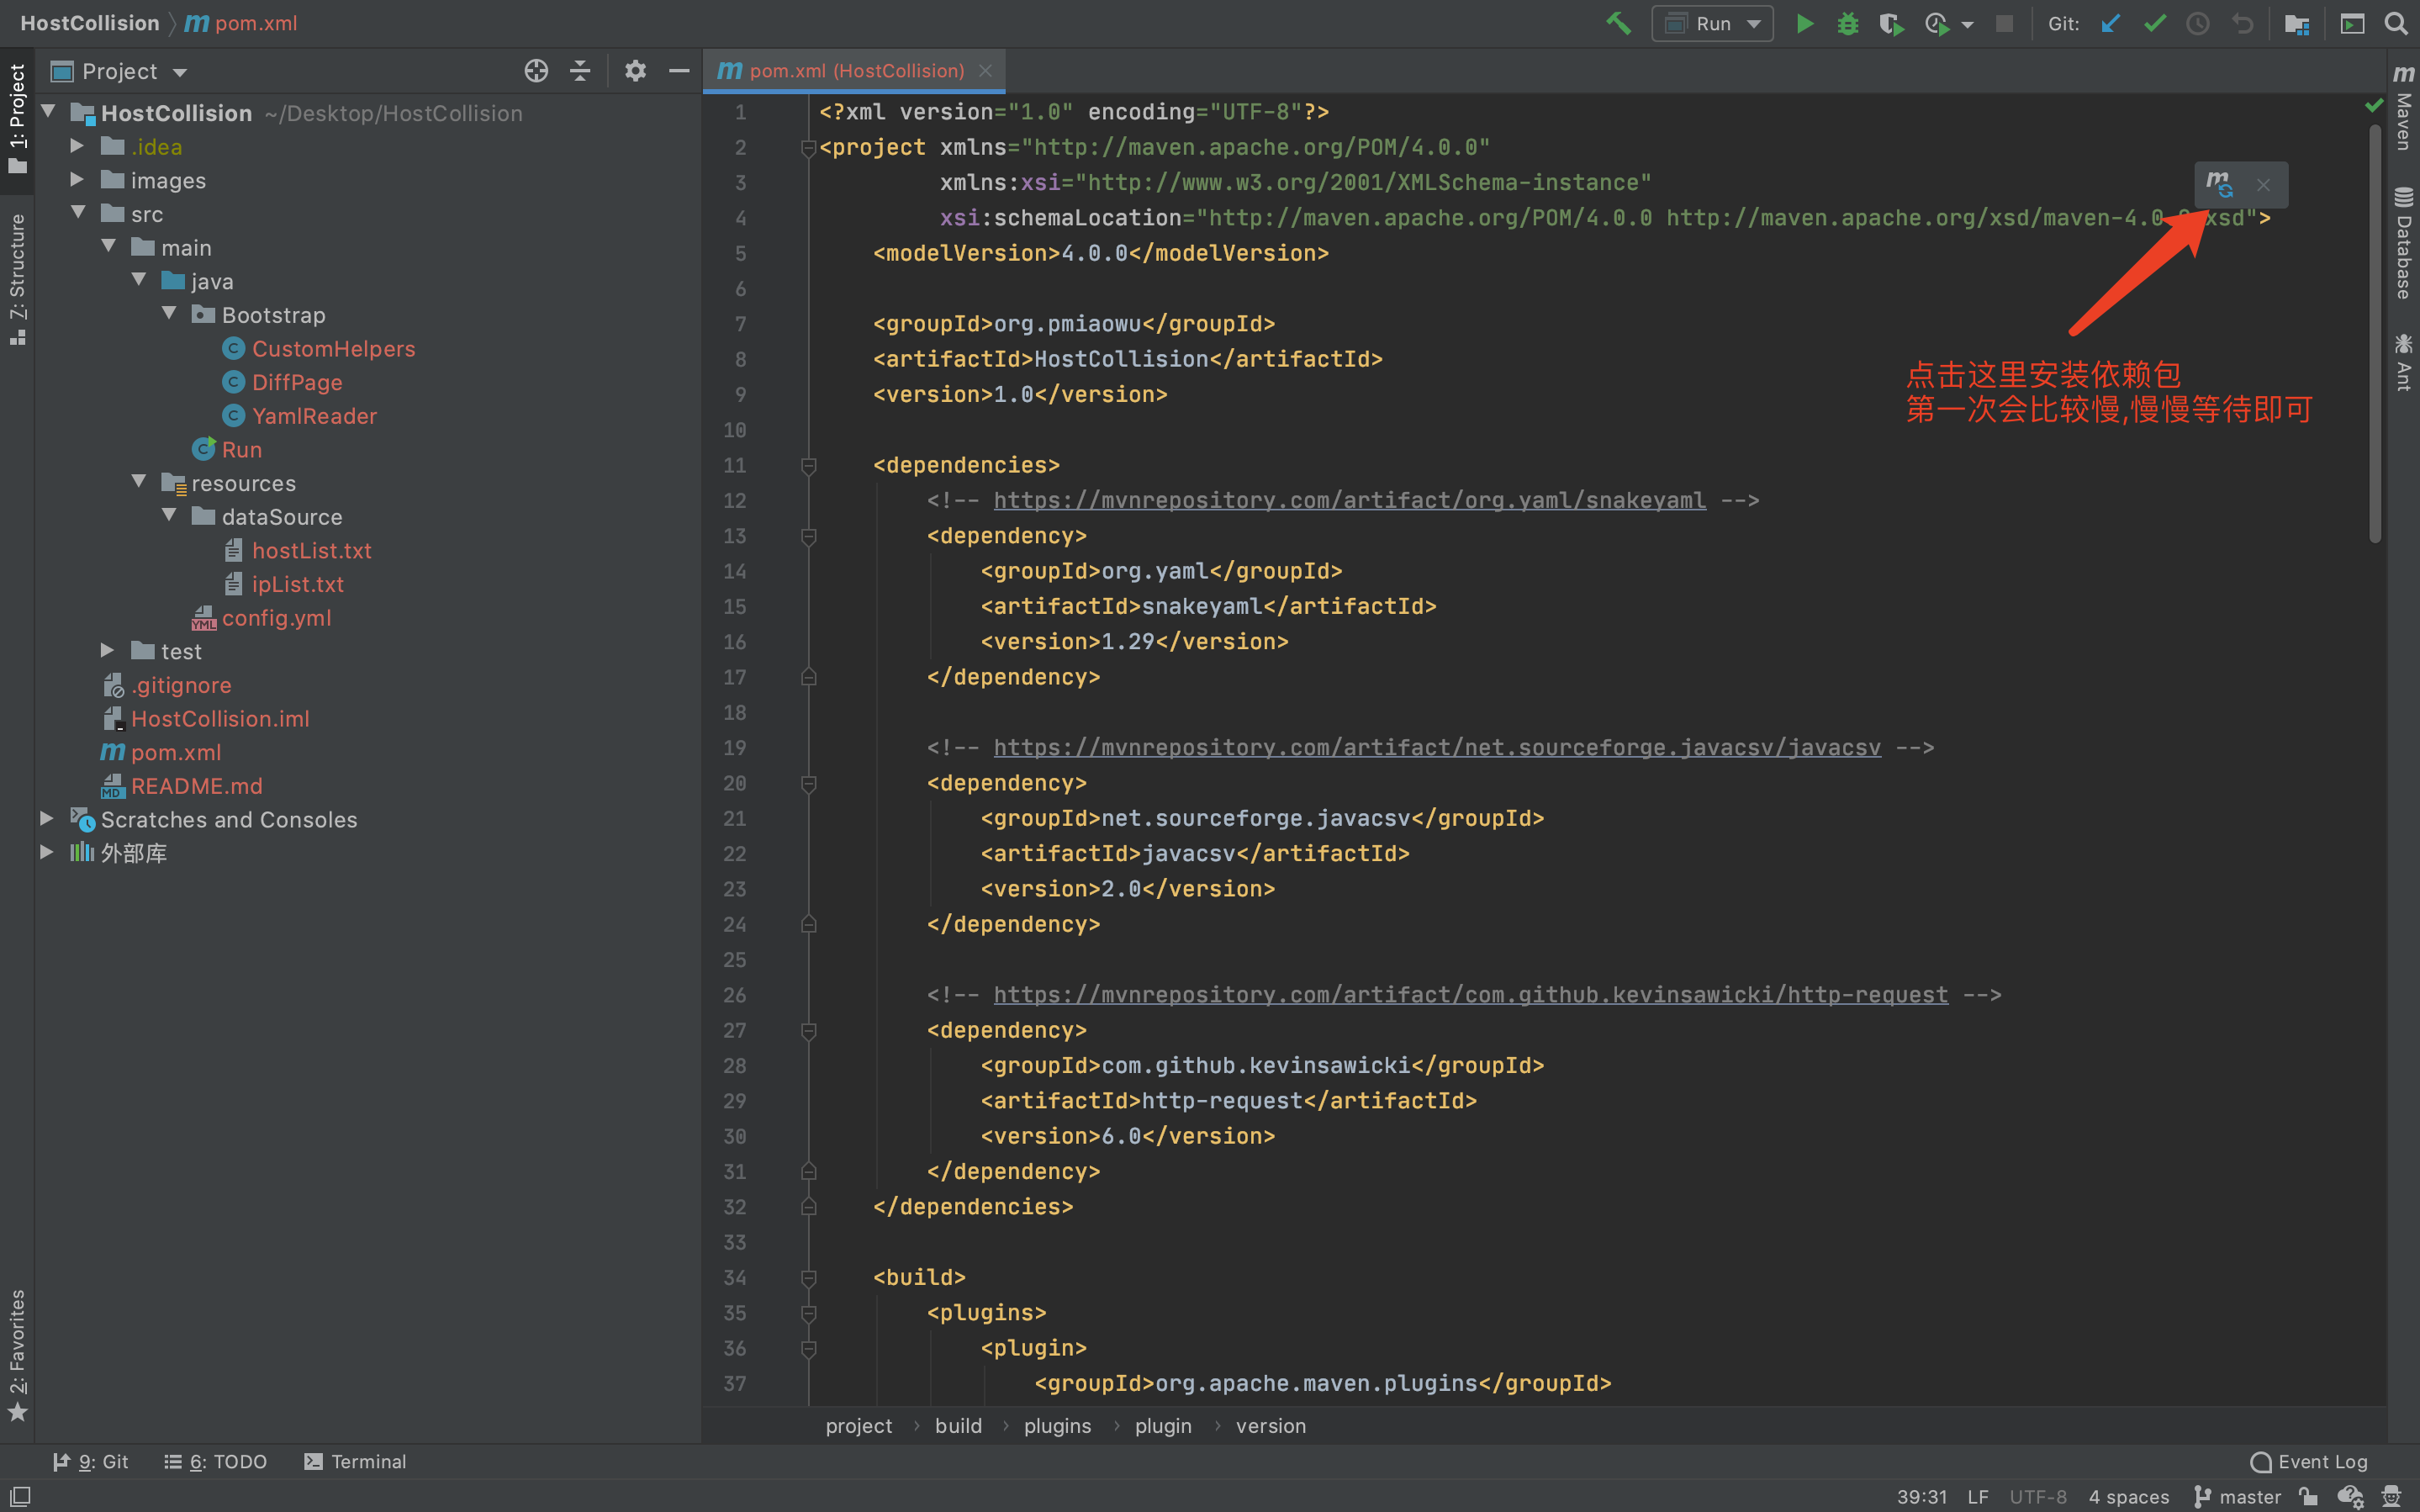Click the locate current file crosshair icon
This screenshot has height=1512, width=2420.
[x=536, y=71]
